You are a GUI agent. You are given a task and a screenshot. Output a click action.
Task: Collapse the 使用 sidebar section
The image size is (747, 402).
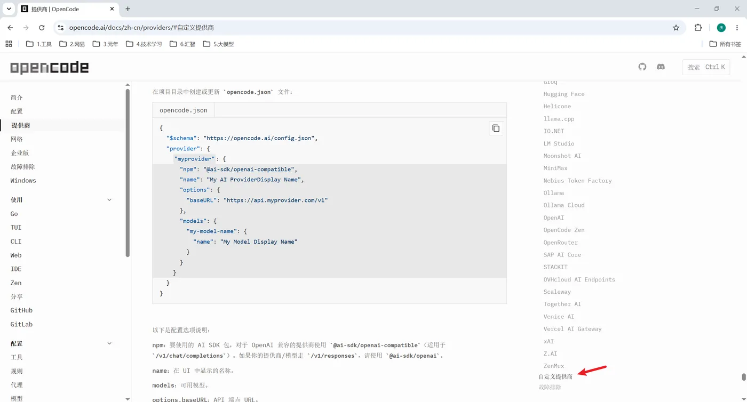(x=109, y=200)
